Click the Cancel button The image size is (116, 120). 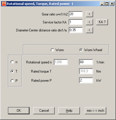[44, 111]
